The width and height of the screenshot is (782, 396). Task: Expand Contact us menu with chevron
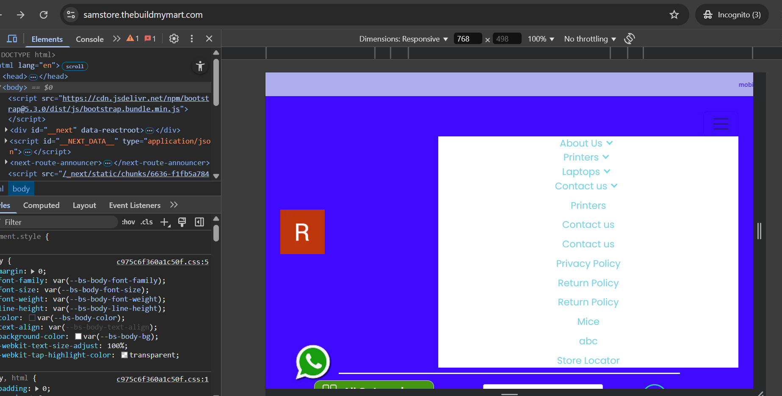[586, 186]
